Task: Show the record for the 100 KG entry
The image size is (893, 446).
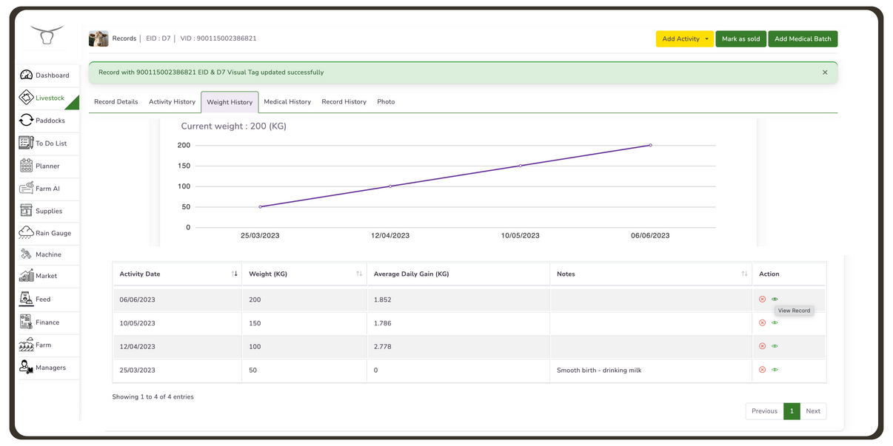Action: (775, 345)
